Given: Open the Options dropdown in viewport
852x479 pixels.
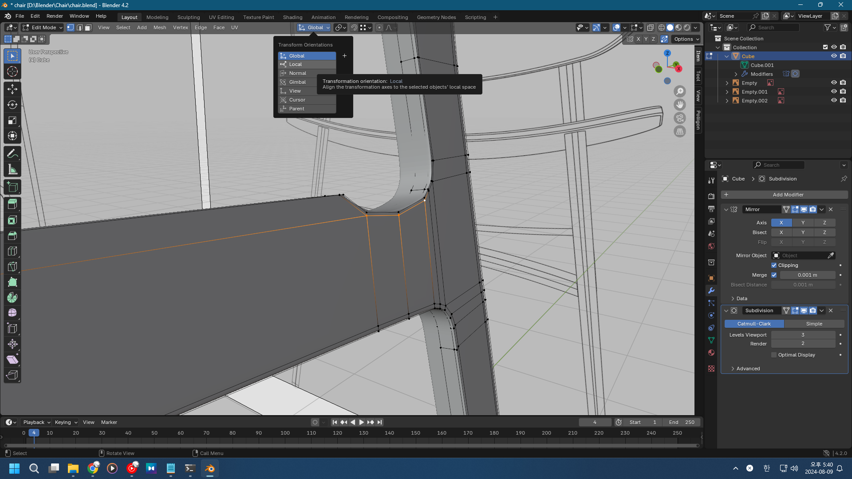Looking at the screenshot, I should click(686, 39).
